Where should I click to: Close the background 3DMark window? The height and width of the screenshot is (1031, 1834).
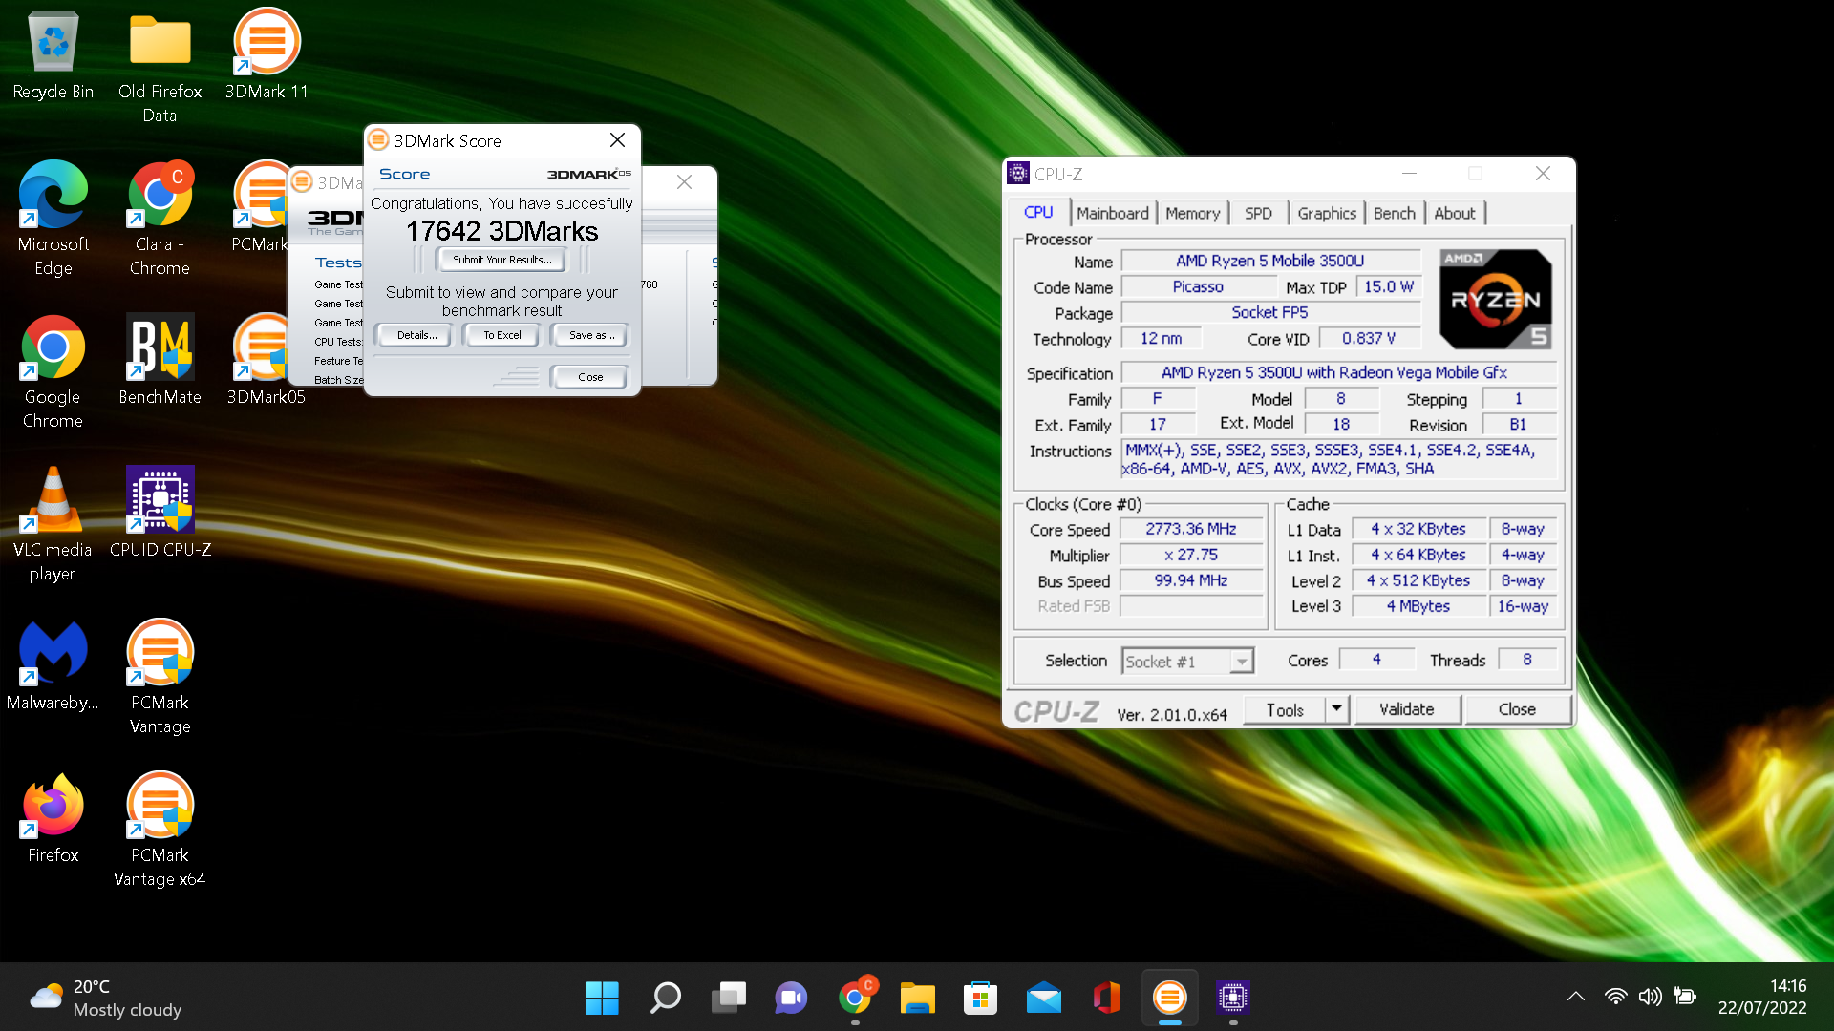pos(684,182)
